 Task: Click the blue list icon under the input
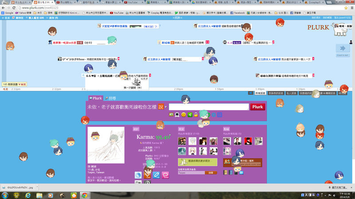(x=220, y=115)
